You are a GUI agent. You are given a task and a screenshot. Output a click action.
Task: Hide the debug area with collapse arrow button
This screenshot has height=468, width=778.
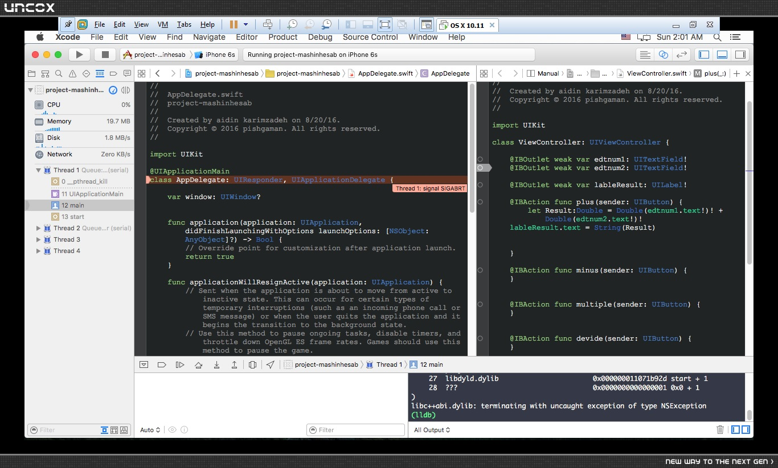pyautogui.click(x=144, y=365)
